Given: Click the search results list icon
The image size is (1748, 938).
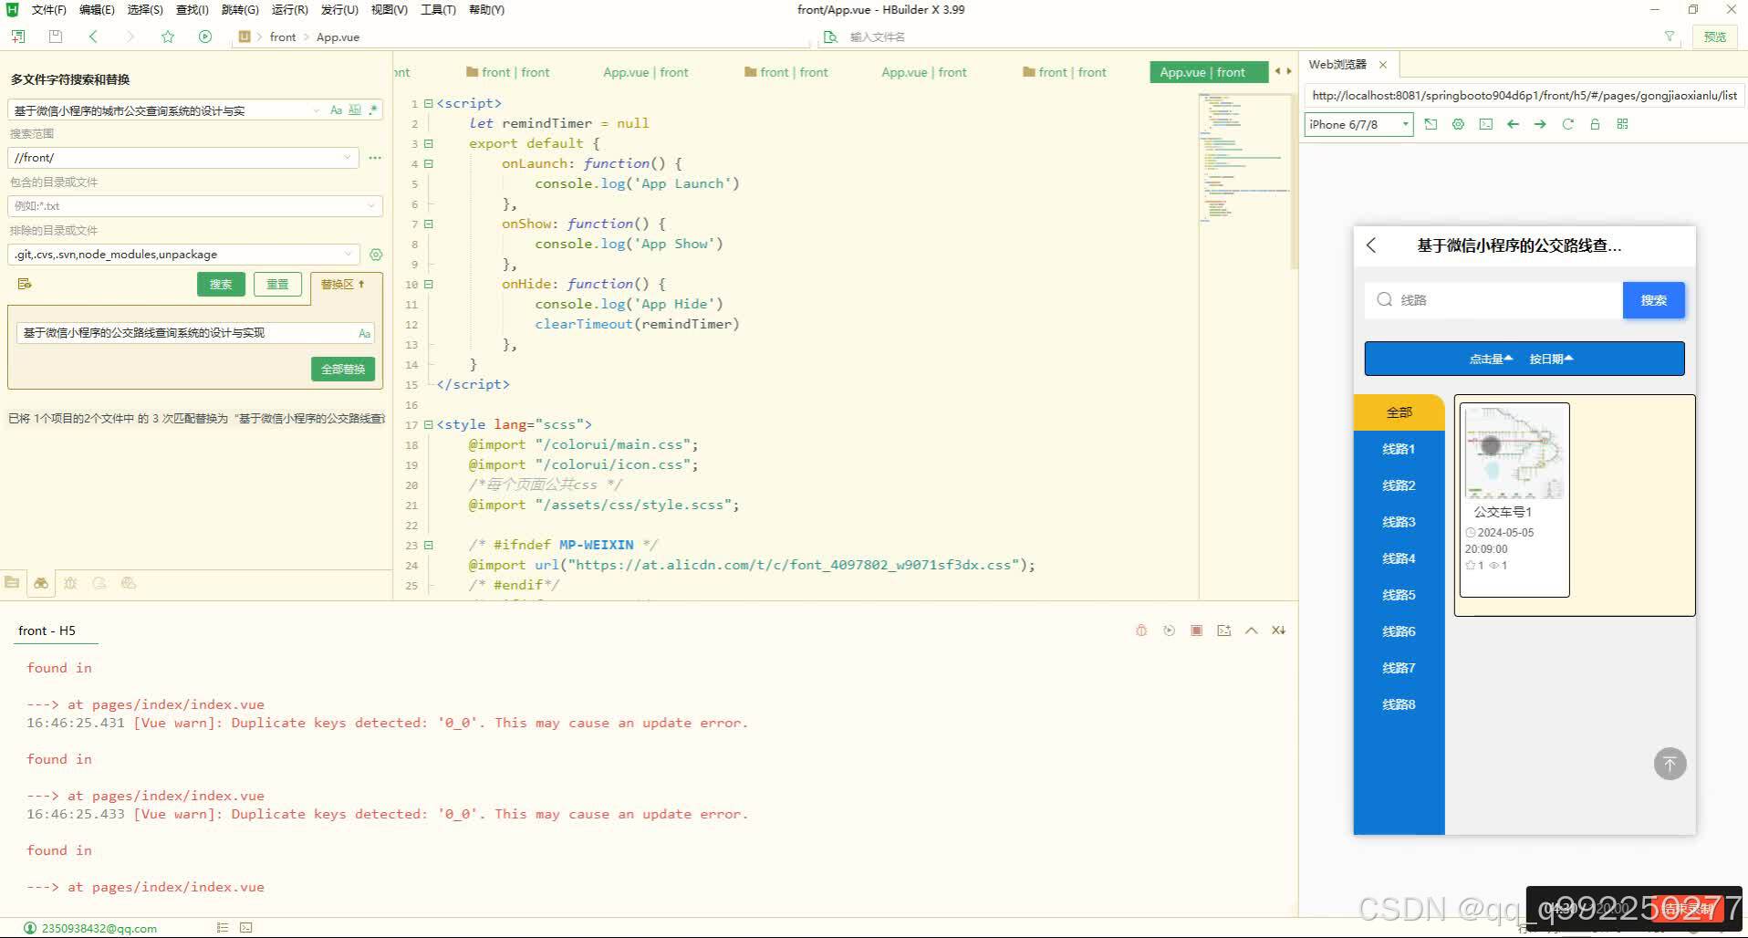Looking at the screenshot, I should point(25,284).
